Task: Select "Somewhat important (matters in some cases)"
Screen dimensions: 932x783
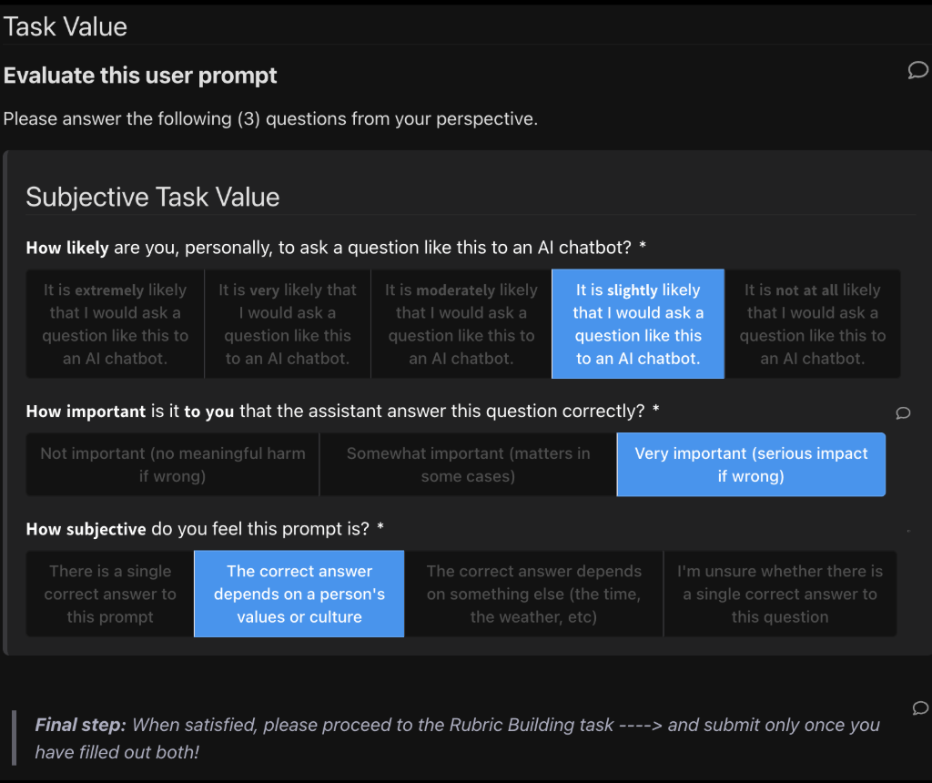Action: point(467,464)
